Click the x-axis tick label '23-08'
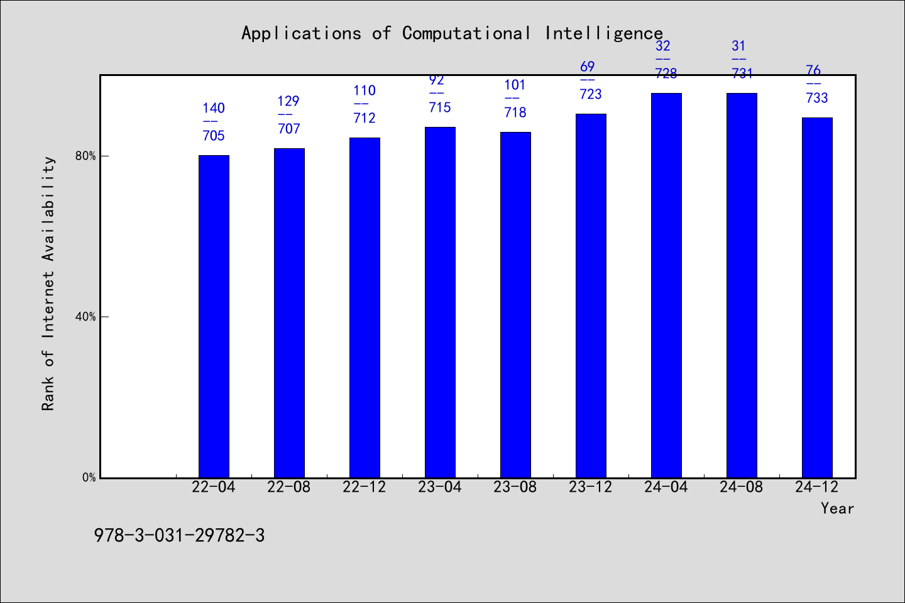This screenshot has width=905, height=603. [x=515, y=487]
